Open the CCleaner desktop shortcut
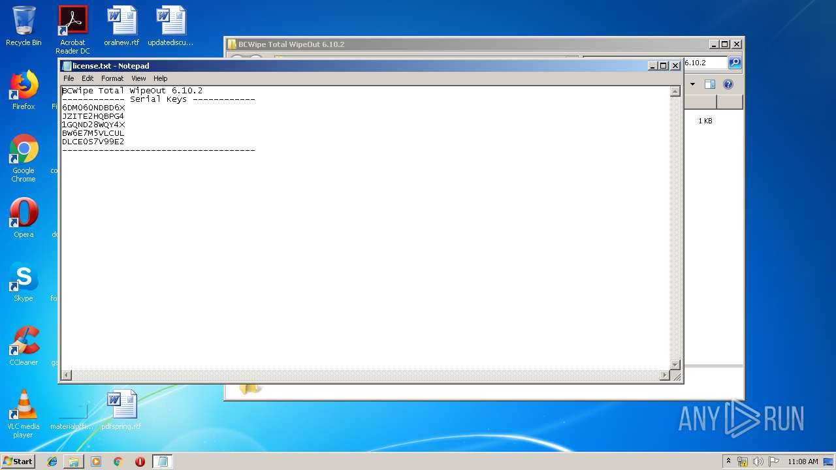 [24, 345]
